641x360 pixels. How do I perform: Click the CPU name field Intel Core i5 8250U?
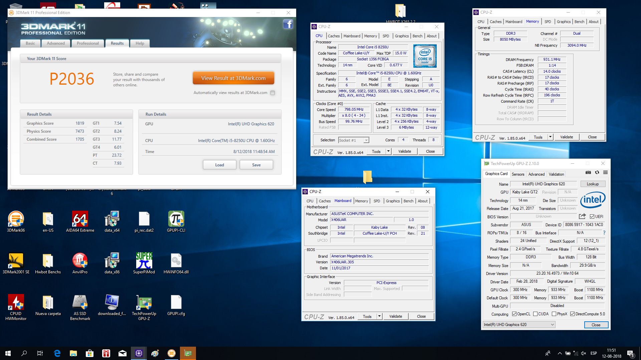(373, 47)
